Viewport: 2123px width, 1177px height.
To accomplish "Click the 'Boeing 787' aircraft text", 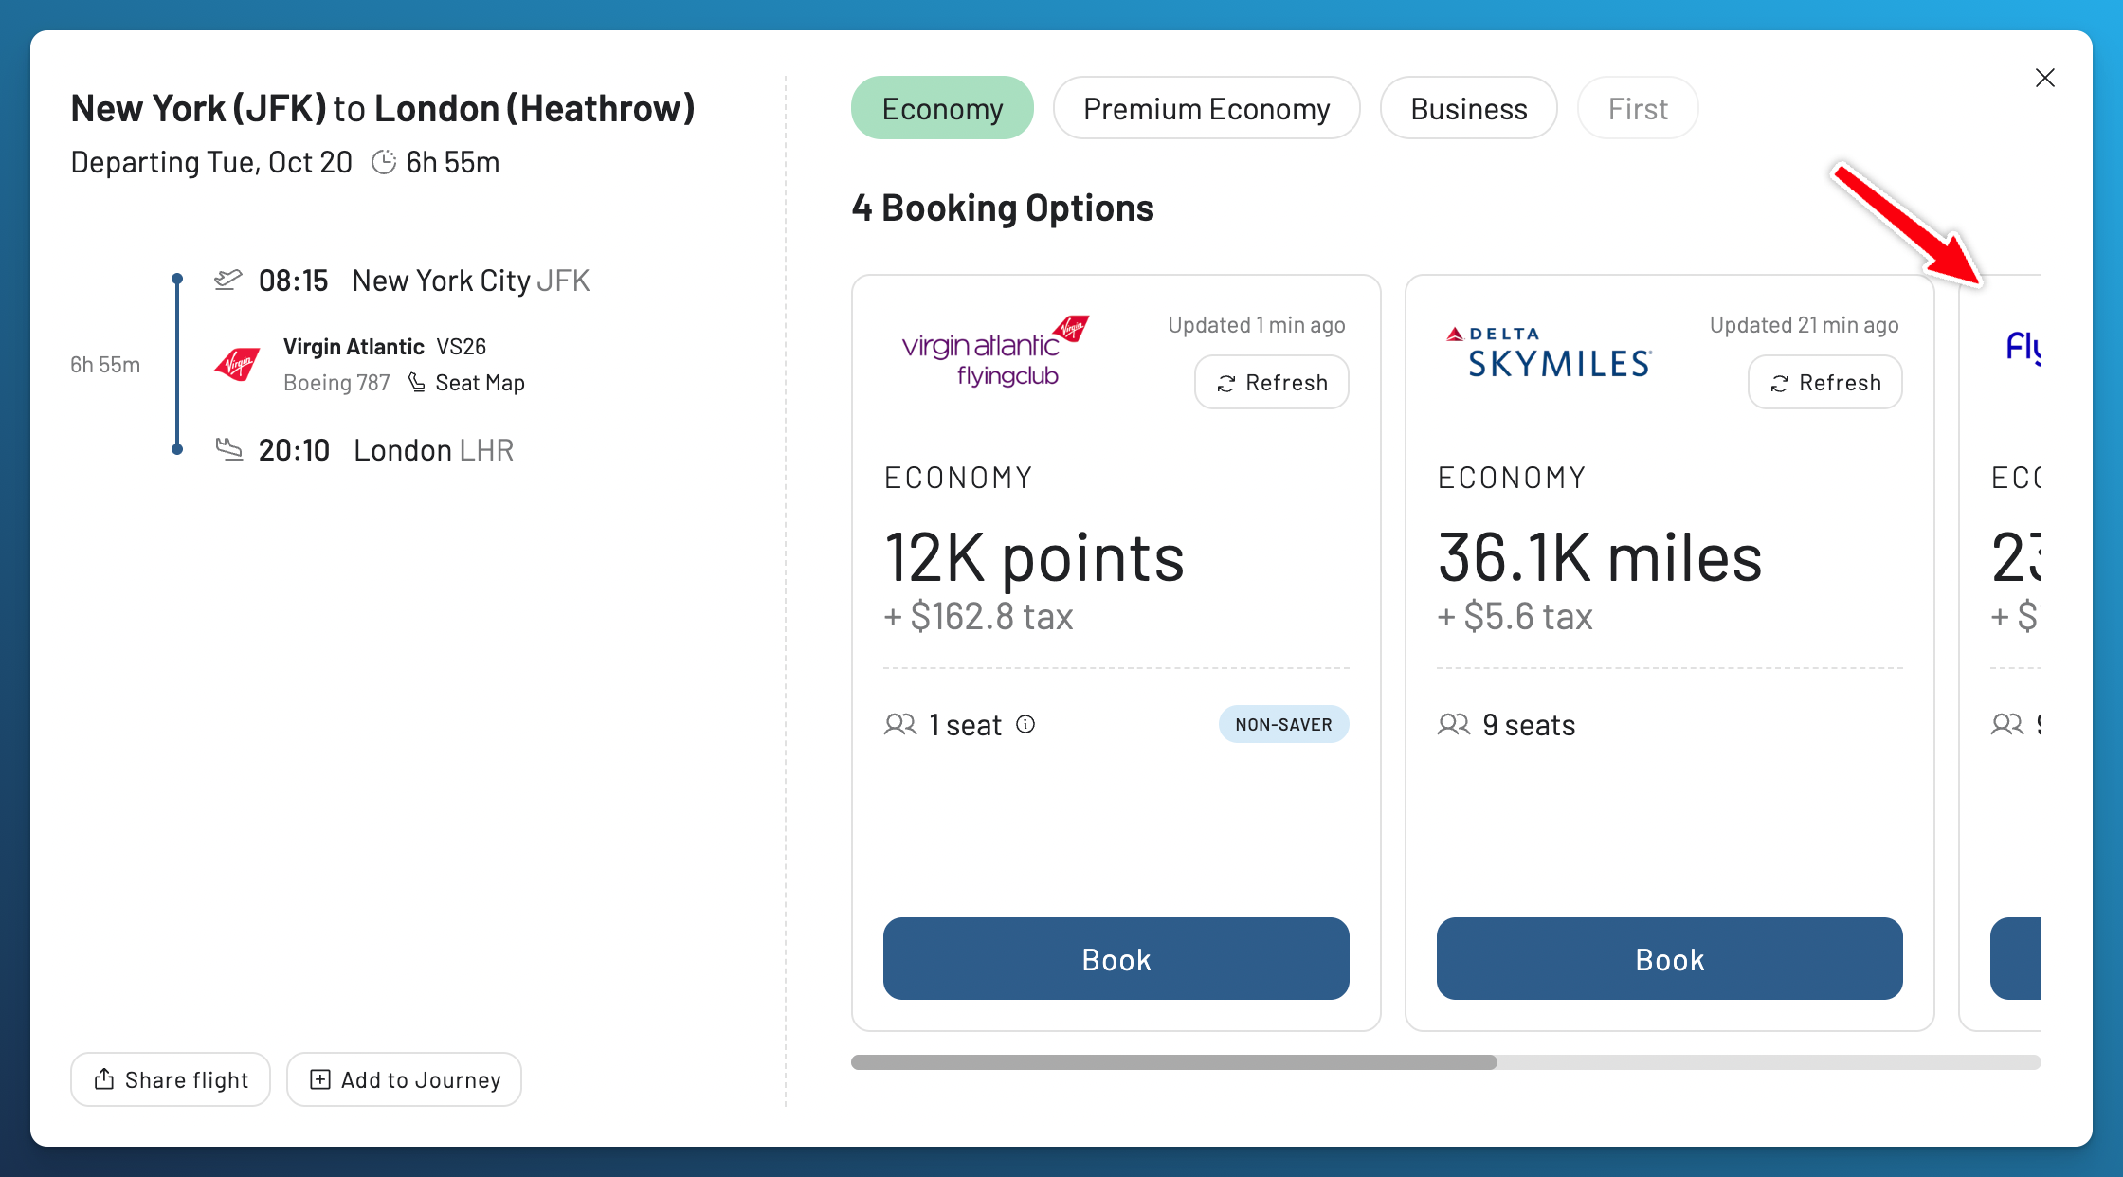I will 336,383.
